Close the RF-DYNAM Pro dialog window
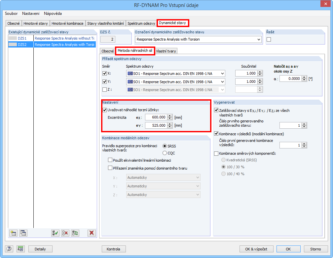 click(326, 4)
